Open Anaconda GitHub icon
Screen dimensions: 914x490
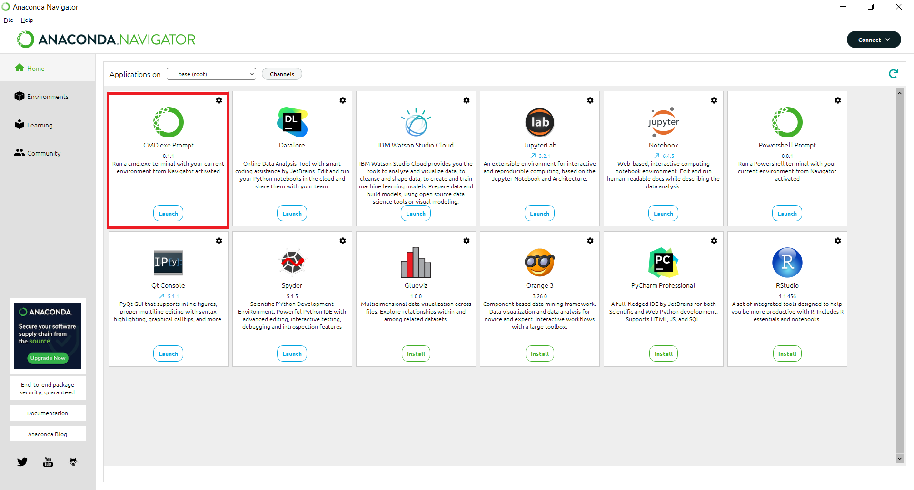[x=73, y=462]
